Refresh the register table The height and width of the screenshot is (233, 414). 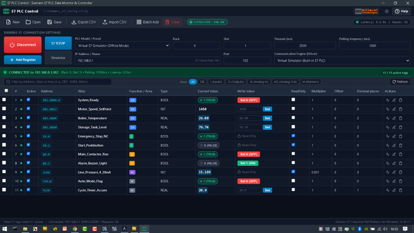coord(400,82)
